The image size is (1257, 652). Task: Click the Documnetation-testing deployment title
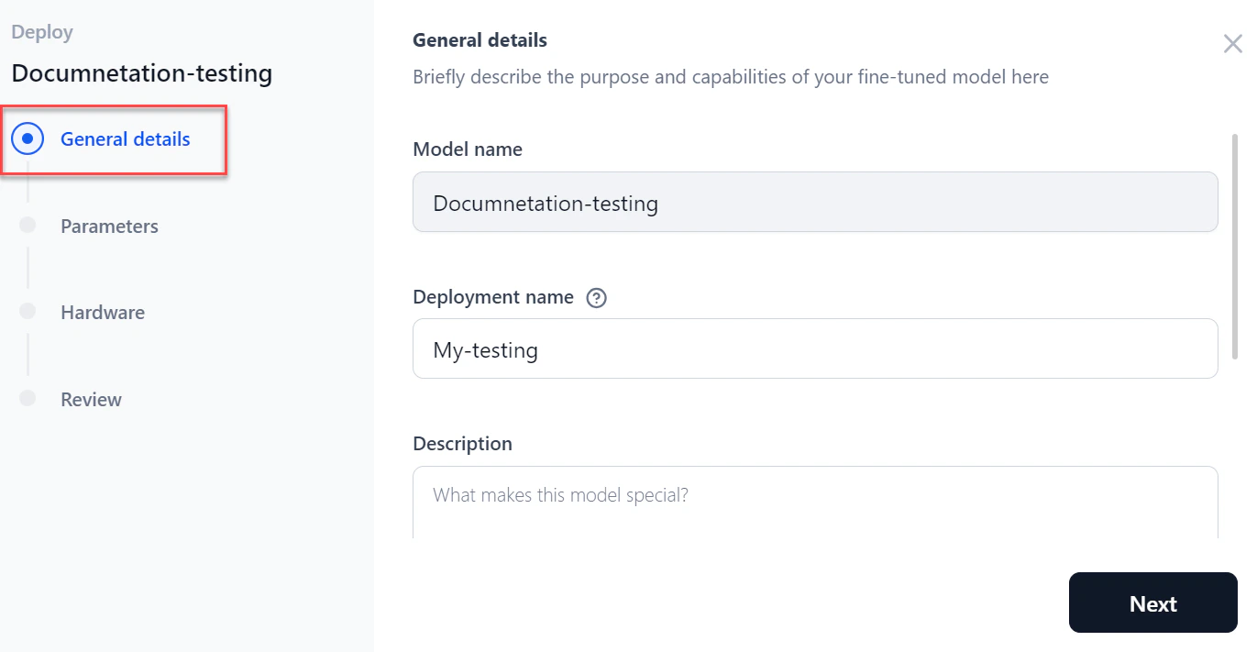pos(142,73)
